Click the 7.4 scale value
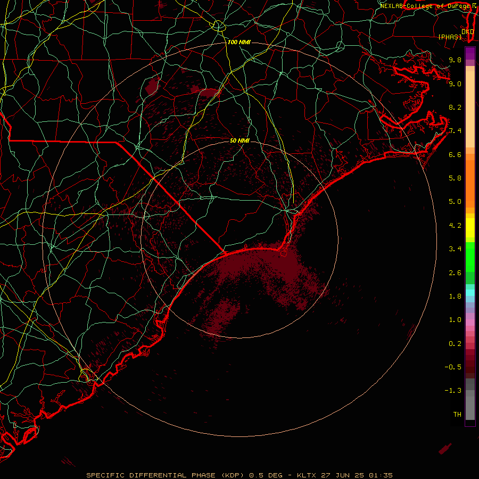The width and height of the screenshot is (479, 479). coord(455,131)
